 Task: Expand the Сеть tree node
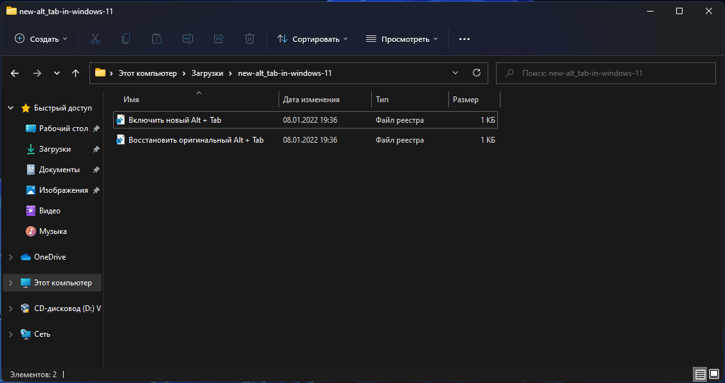[x=11, y=334]
